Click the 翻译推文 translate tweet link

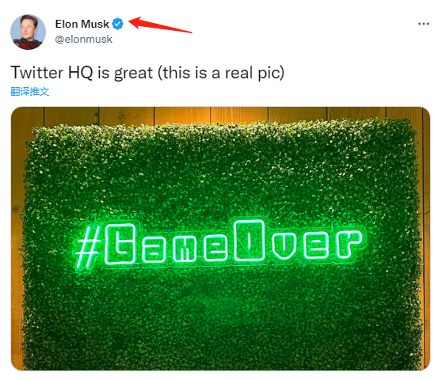tap(30, 91)
